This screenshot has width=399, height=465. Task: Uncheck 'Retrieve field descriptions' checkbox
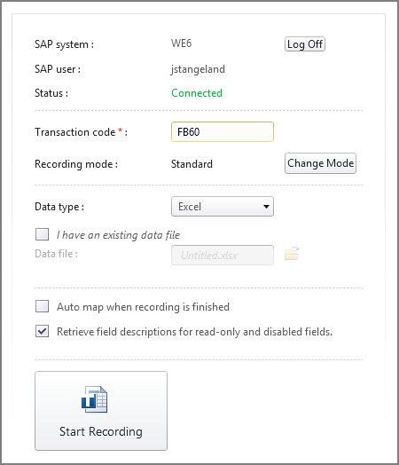tap(42, 331)
